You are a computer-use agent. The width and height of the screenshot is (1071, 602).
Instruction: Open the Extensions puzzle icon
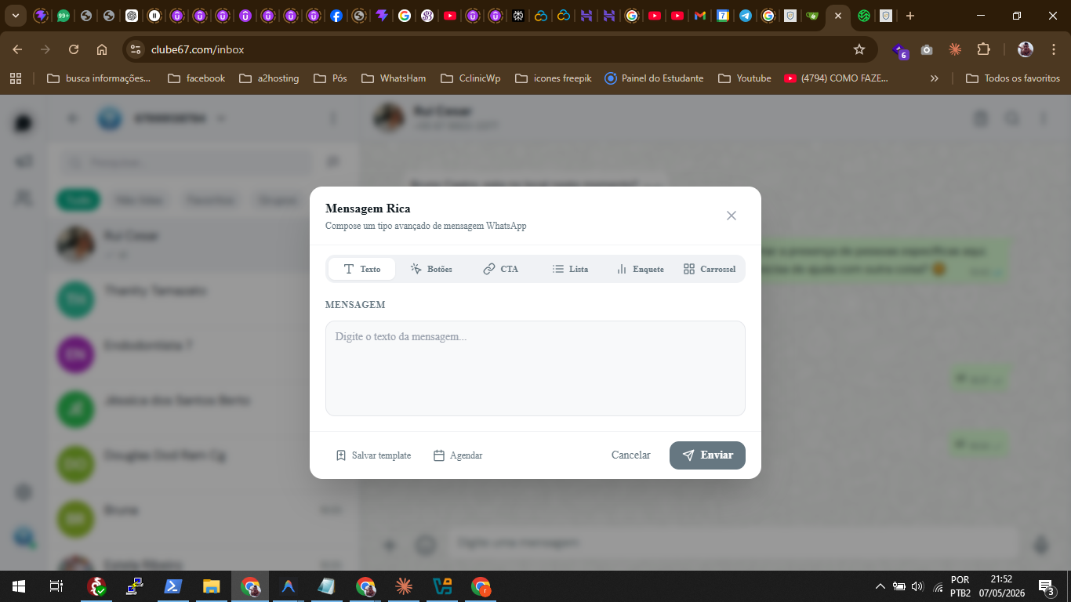point(983,49)
